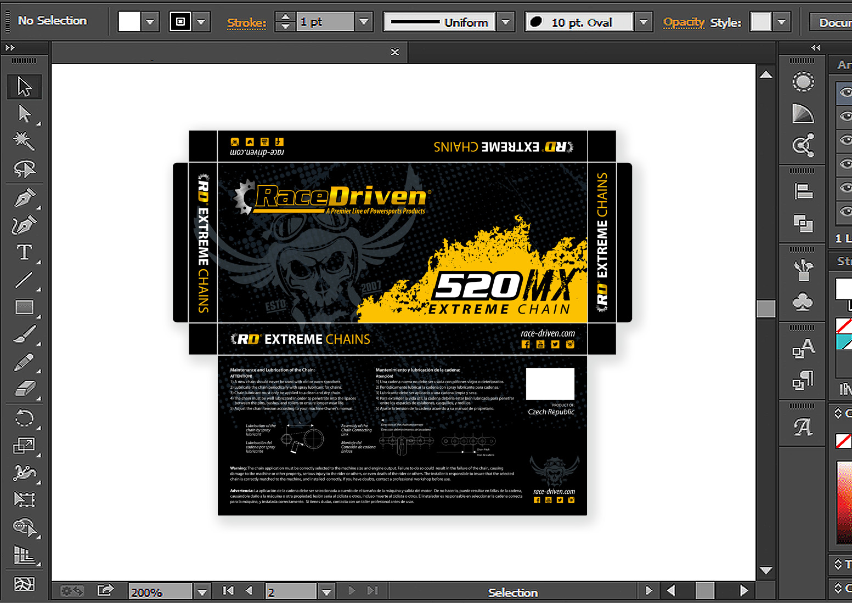Click the fill color white swatch
This screenshot has width=852, height=603.
pos(129,22)
